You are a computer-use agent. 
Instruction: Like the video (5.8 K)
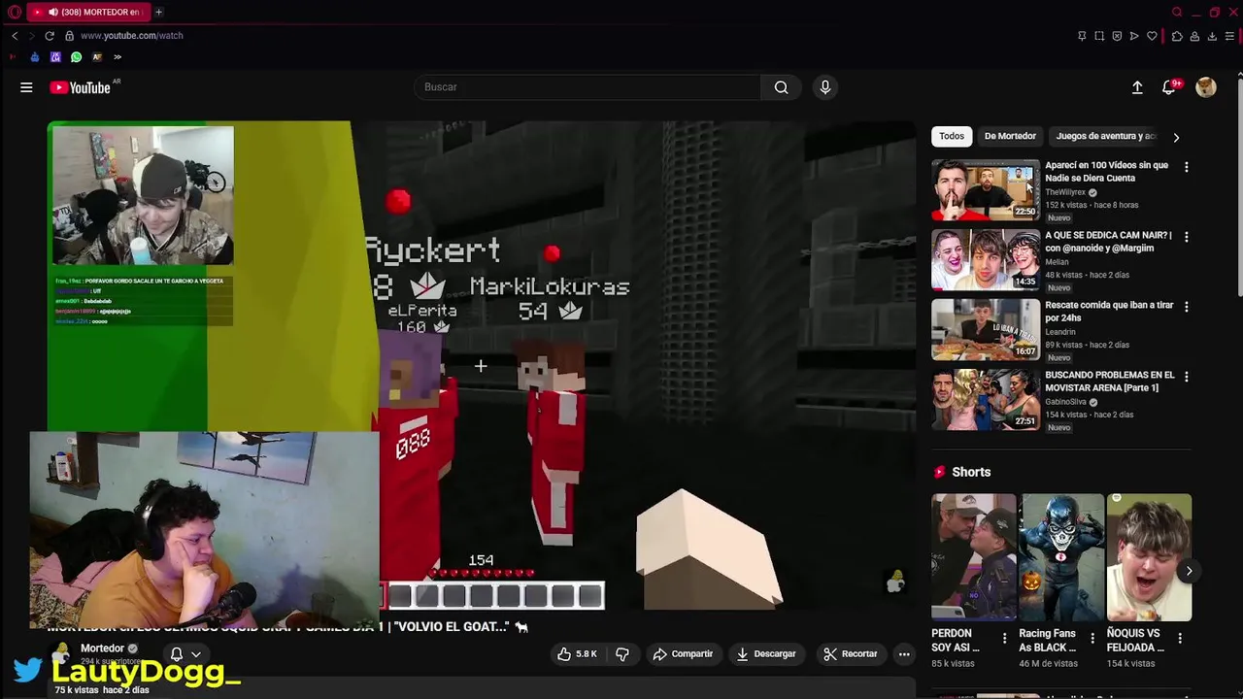point(577,654)
